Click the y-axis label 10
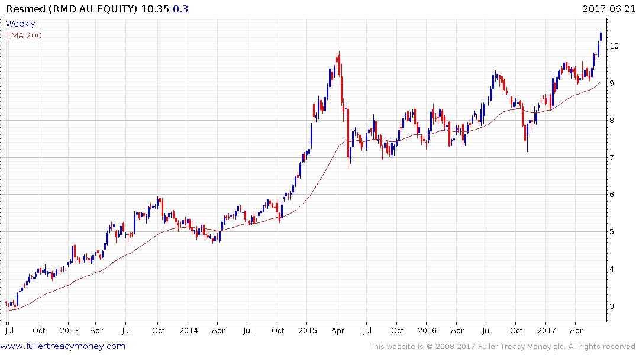Image resolution: width=636 pixels, height=355 pixels. (x=614, y=46)
